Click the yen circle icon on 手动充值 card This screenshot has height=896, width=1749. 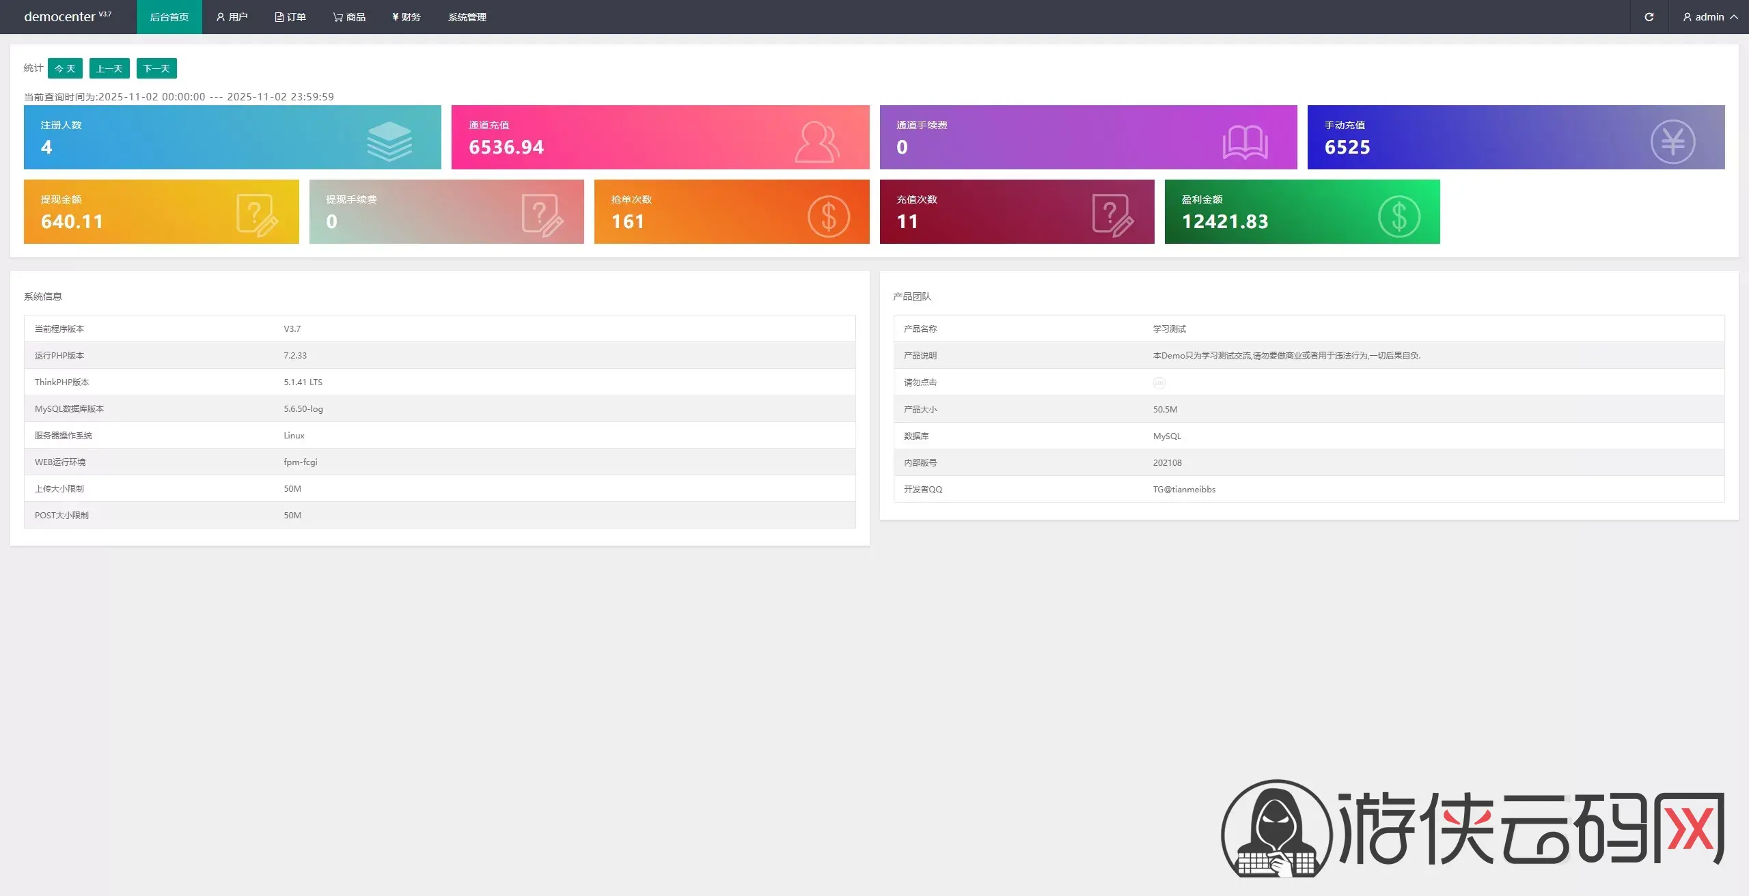1672,141
